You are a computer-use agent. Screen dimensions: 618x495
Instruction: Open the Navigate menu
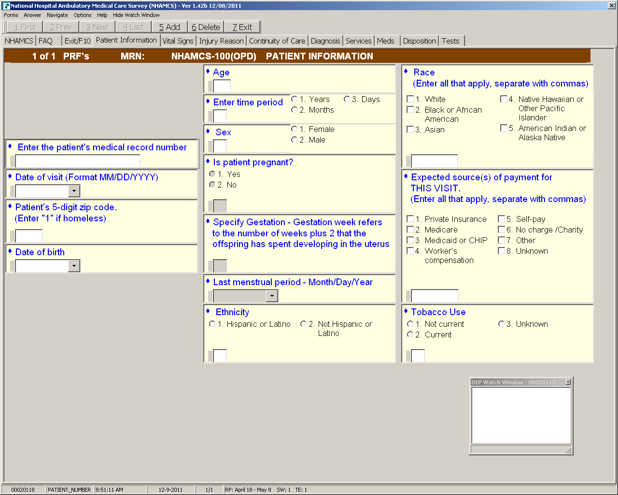click(57, 15)
